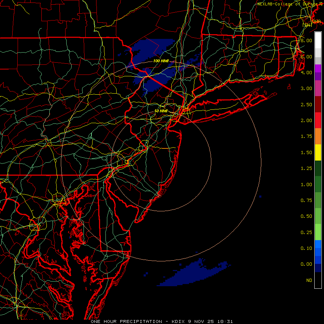Viewport: 324px width, 324px height.
Task: Click the "4.00" legend value
Action: tap(306, 72)
